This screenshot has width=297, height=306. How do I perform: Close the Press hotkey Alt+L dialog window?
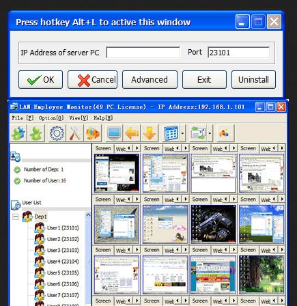274,22
